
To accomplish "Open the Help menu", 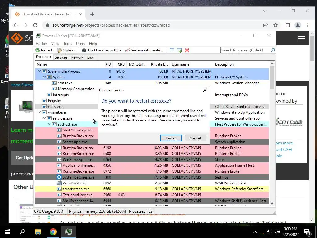I will pos(93,43).
